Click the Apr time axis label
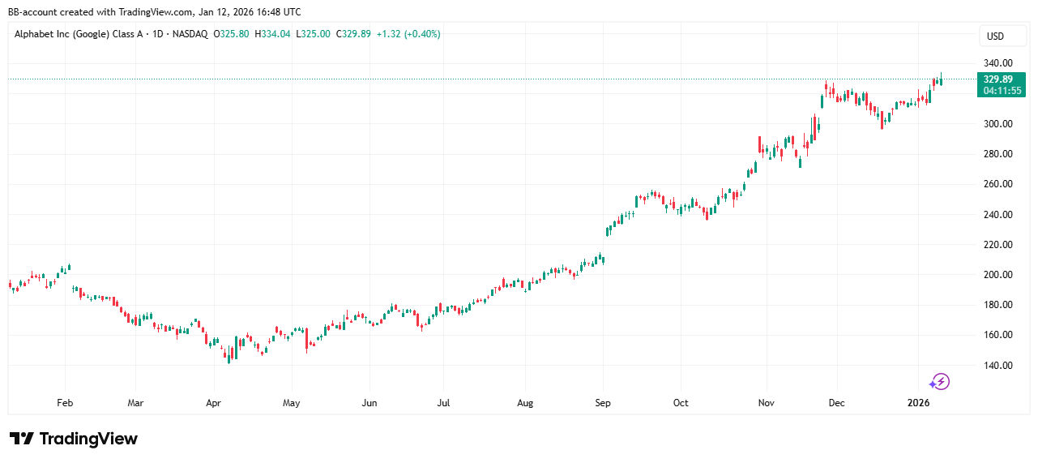 point(213,402)
